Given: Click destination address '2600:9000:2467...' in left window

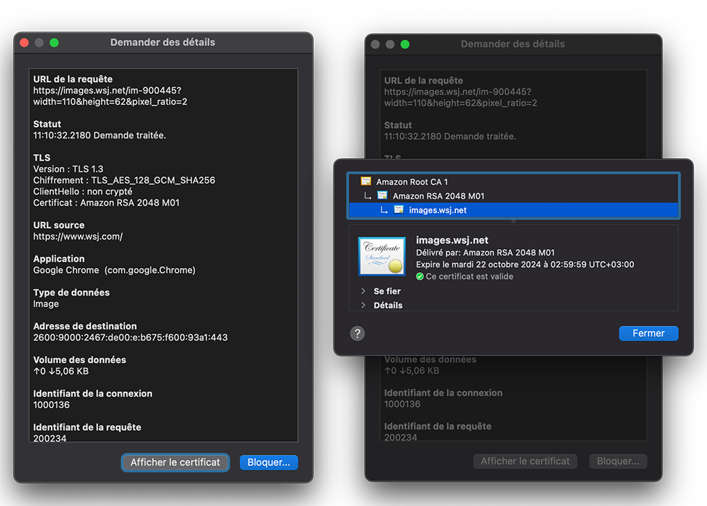Looking at the screenshot, I should 130,338.
